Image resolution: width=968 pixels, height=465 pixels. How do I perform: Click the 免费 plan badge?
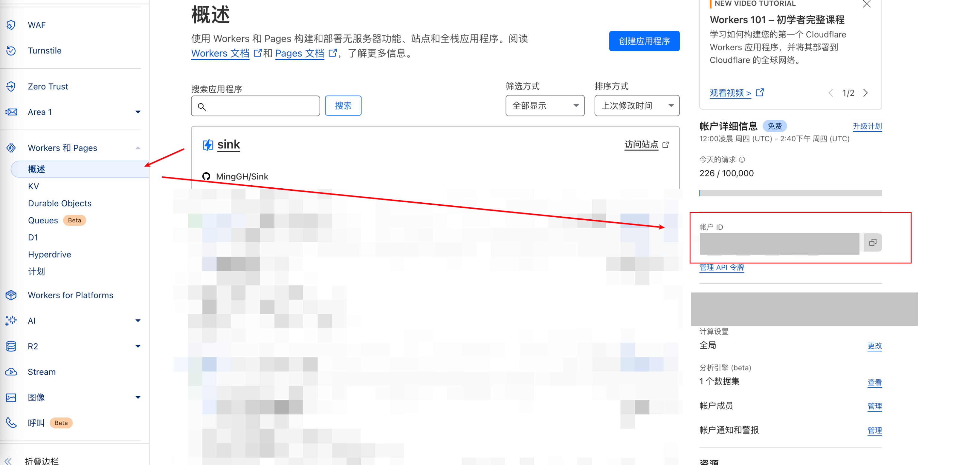775,126
